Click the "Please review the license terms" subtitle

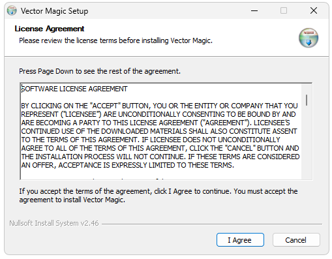(x=115, y=40)
